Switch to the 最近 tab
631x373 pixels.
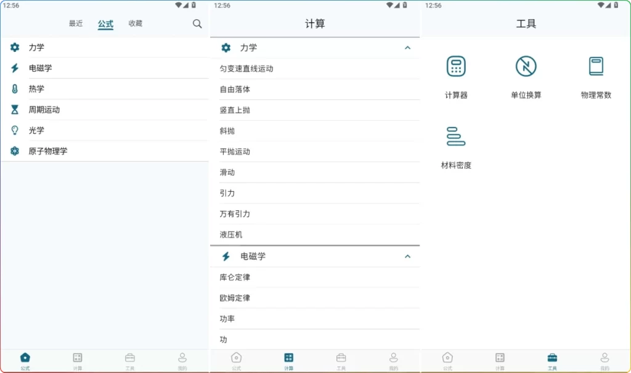pyautogui.click(x=75, y=24)
